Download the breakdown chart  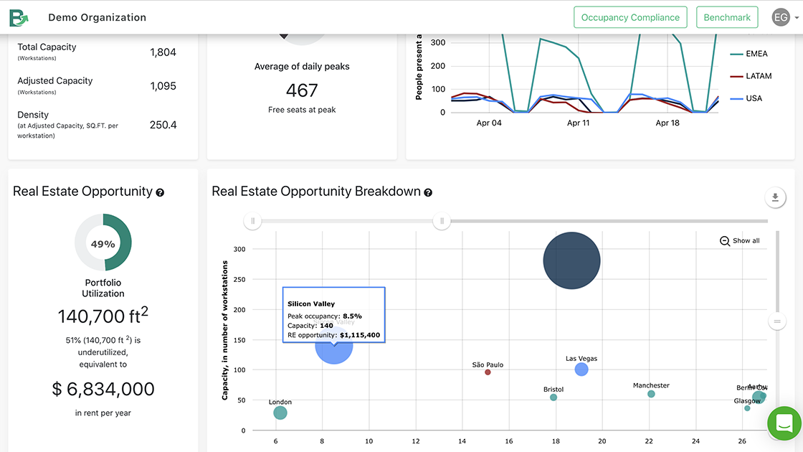[775, 197]
